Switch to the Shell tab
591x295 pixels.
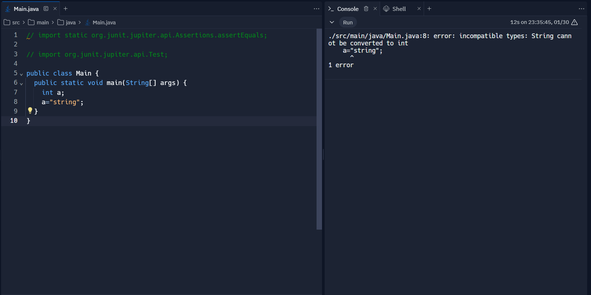pos(399,9)
